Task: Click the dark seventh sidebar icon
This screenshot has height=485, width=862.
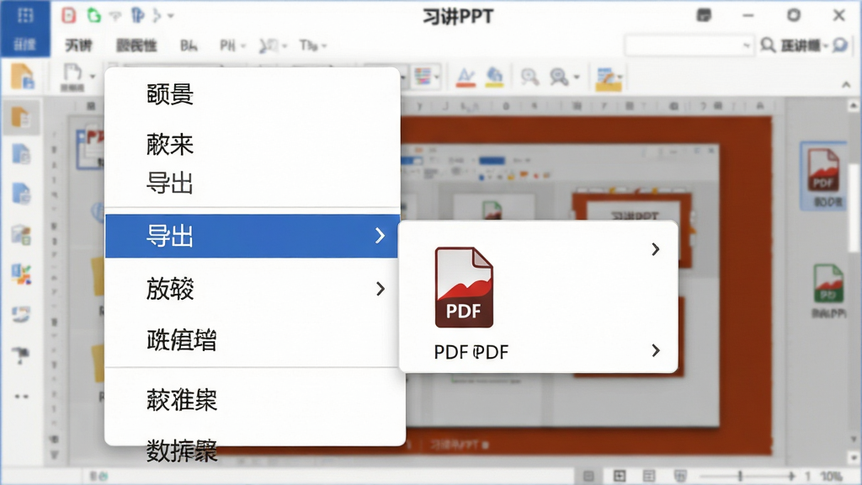Action: coord(21,354)
